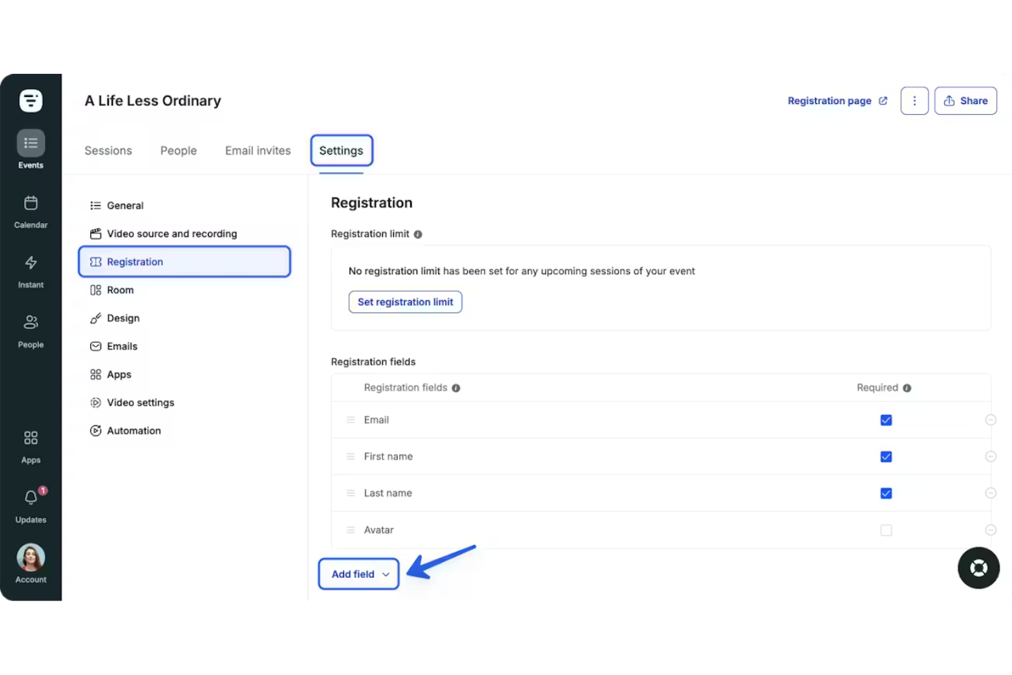Open the Add field dropdown
This screenshot has height=675, width=1012.
point(358,574)
